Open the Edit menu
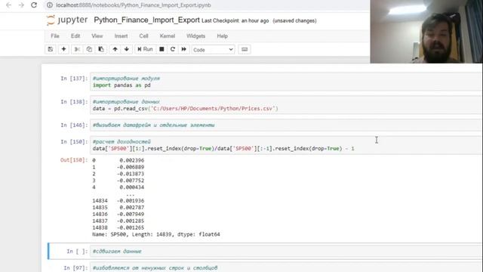 pos(75,36)
